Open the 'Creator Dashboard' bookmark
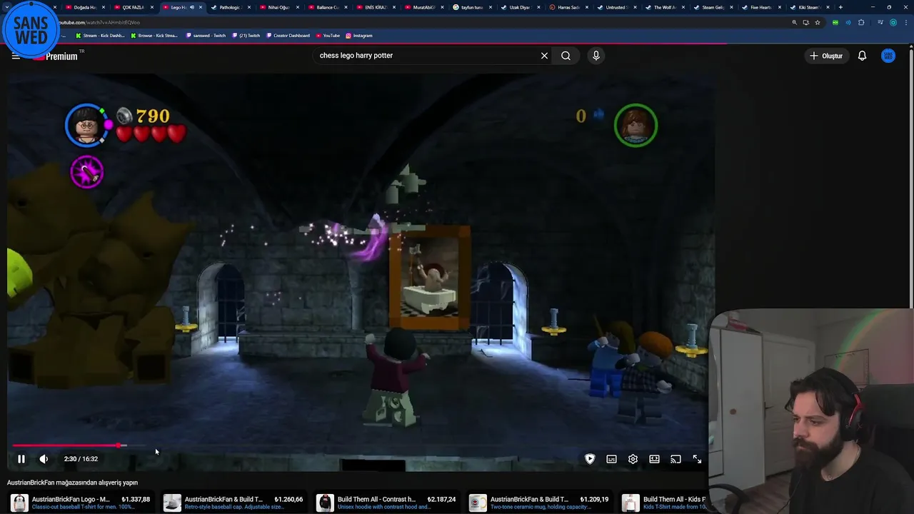914x514 pixels. click(288, 35)
